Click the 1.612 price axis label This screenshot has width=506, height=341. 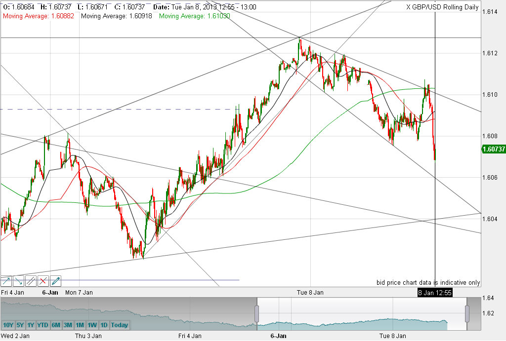(490, 53)
